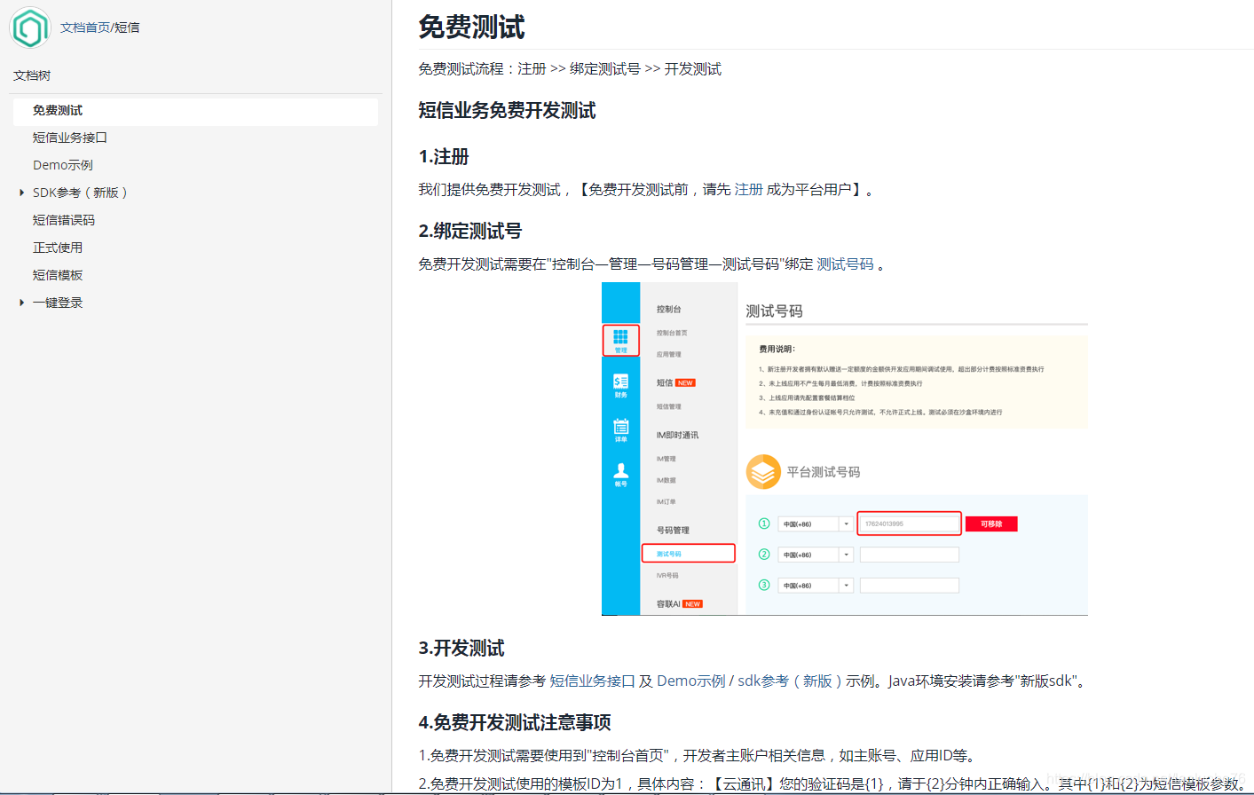The image size is (1254, 795).
Task: Open the embedded 测试号码 console screenshot
Action: [x=845, y=449]
